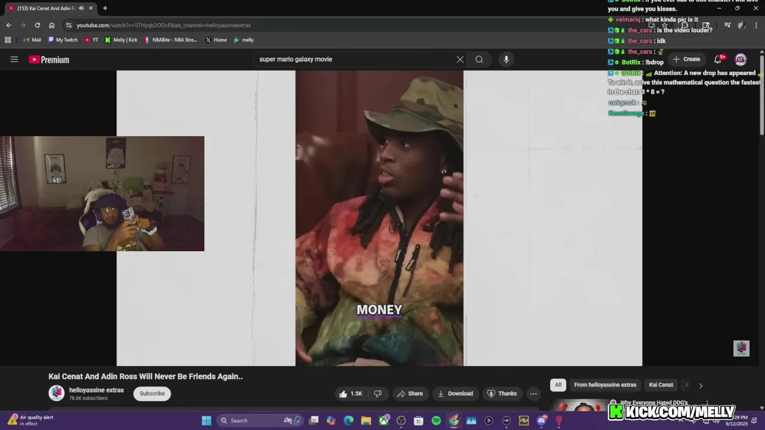Go back with the browser back arrow

point(8,25)
